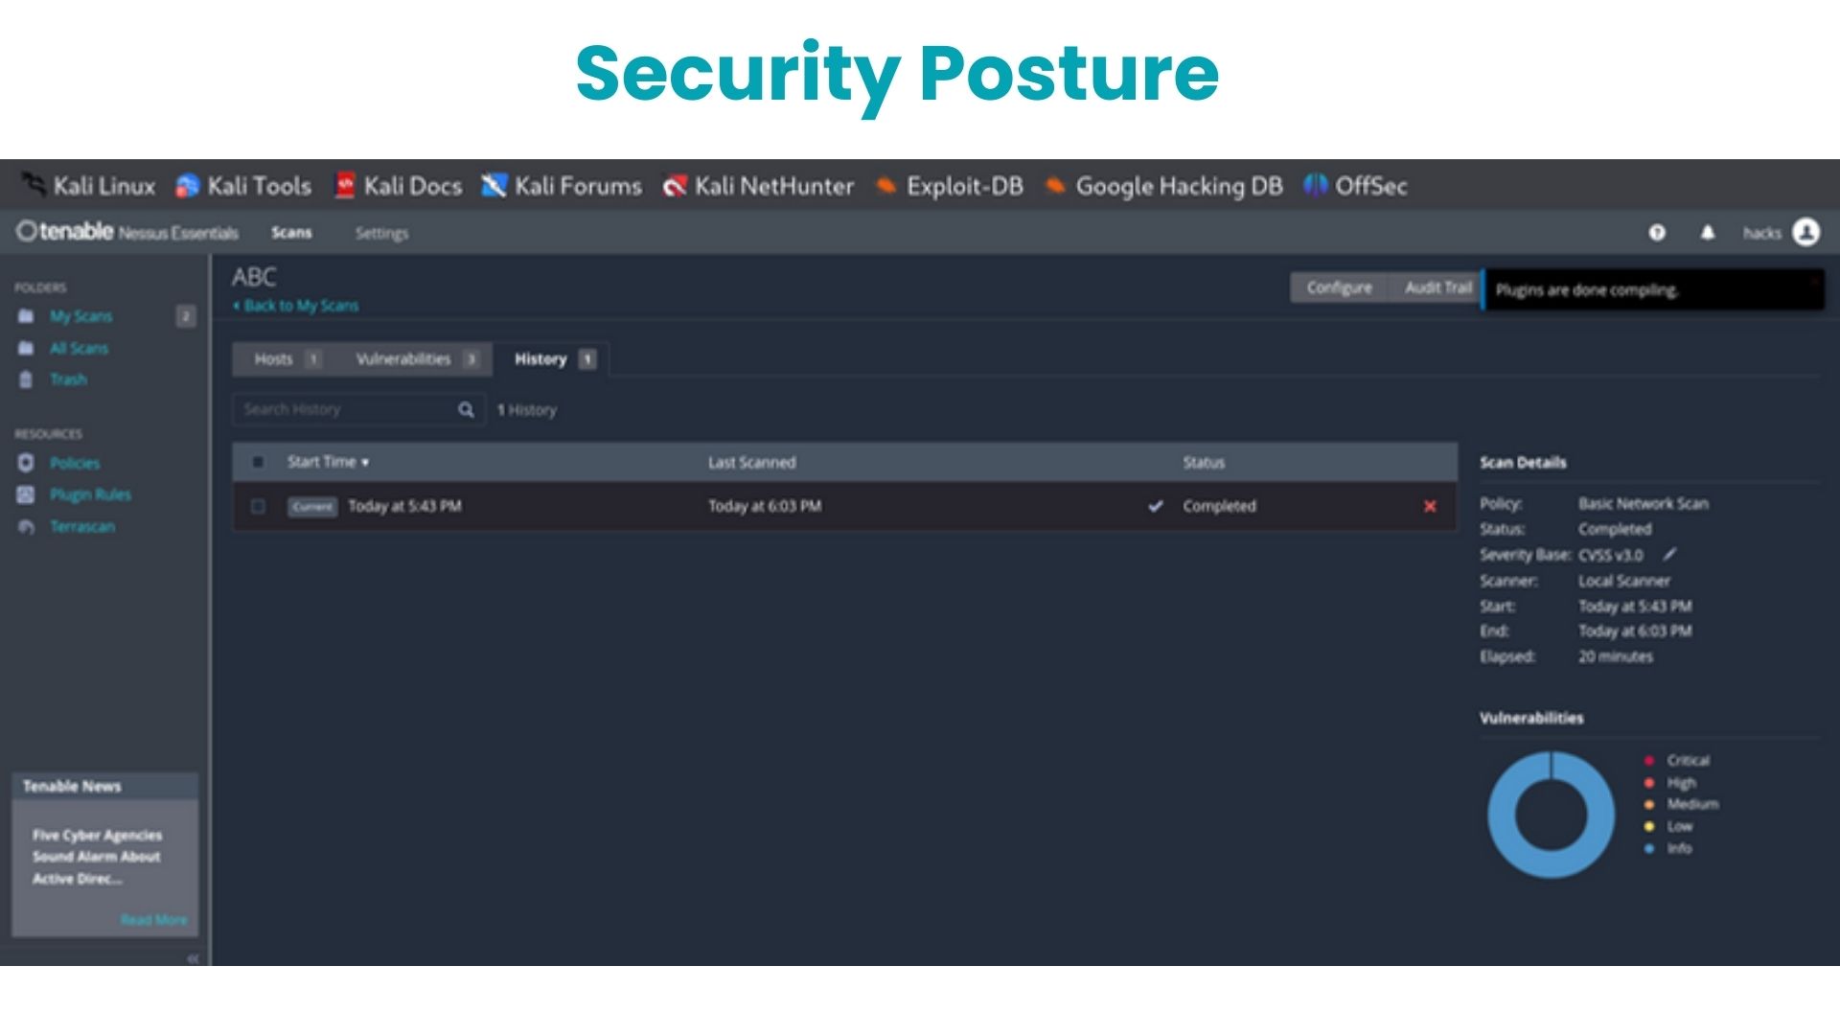The width and height of the screenshot is (1840, 1035).
Task: Switch to the Vulnerabilities tab
Action: tap(403, 359)
